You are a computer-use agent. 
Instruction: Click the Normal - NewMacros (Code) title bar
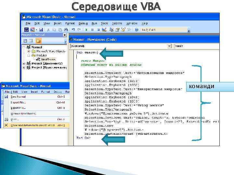[x=144, y=40]
